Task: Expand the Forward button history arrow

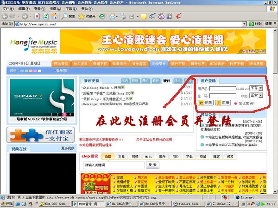Action: (x=31, y=17)
